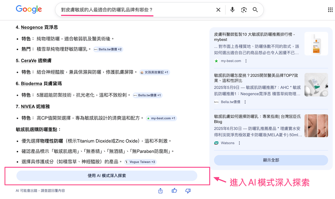Screen dimensions: 335x199
Task: Give thumbs up feedback on the AI answer
Action: (x=174, y=190)
